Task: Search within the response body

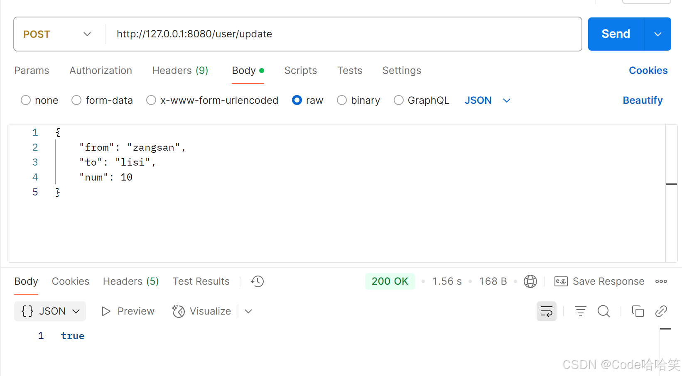Action: click(604, 311)
